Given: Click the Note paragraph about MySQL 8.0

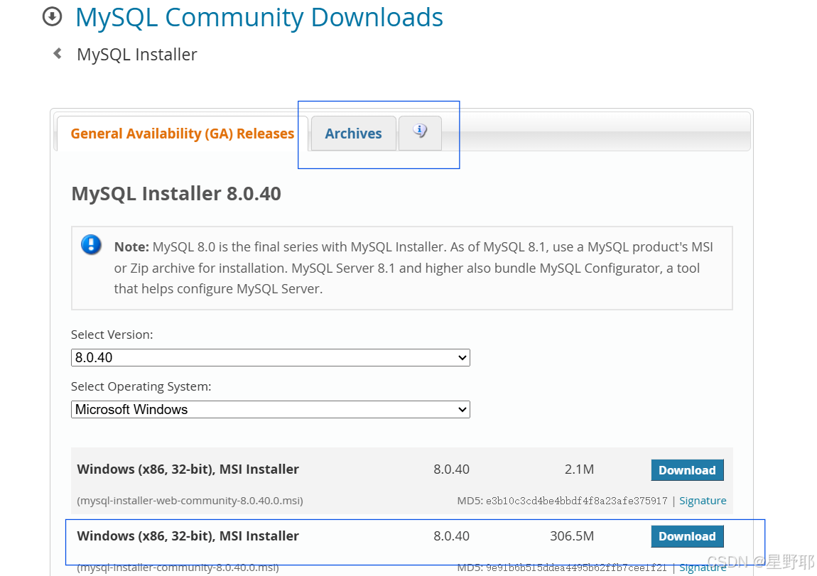Looking at the screenshot, I should (x=413, y=268).
